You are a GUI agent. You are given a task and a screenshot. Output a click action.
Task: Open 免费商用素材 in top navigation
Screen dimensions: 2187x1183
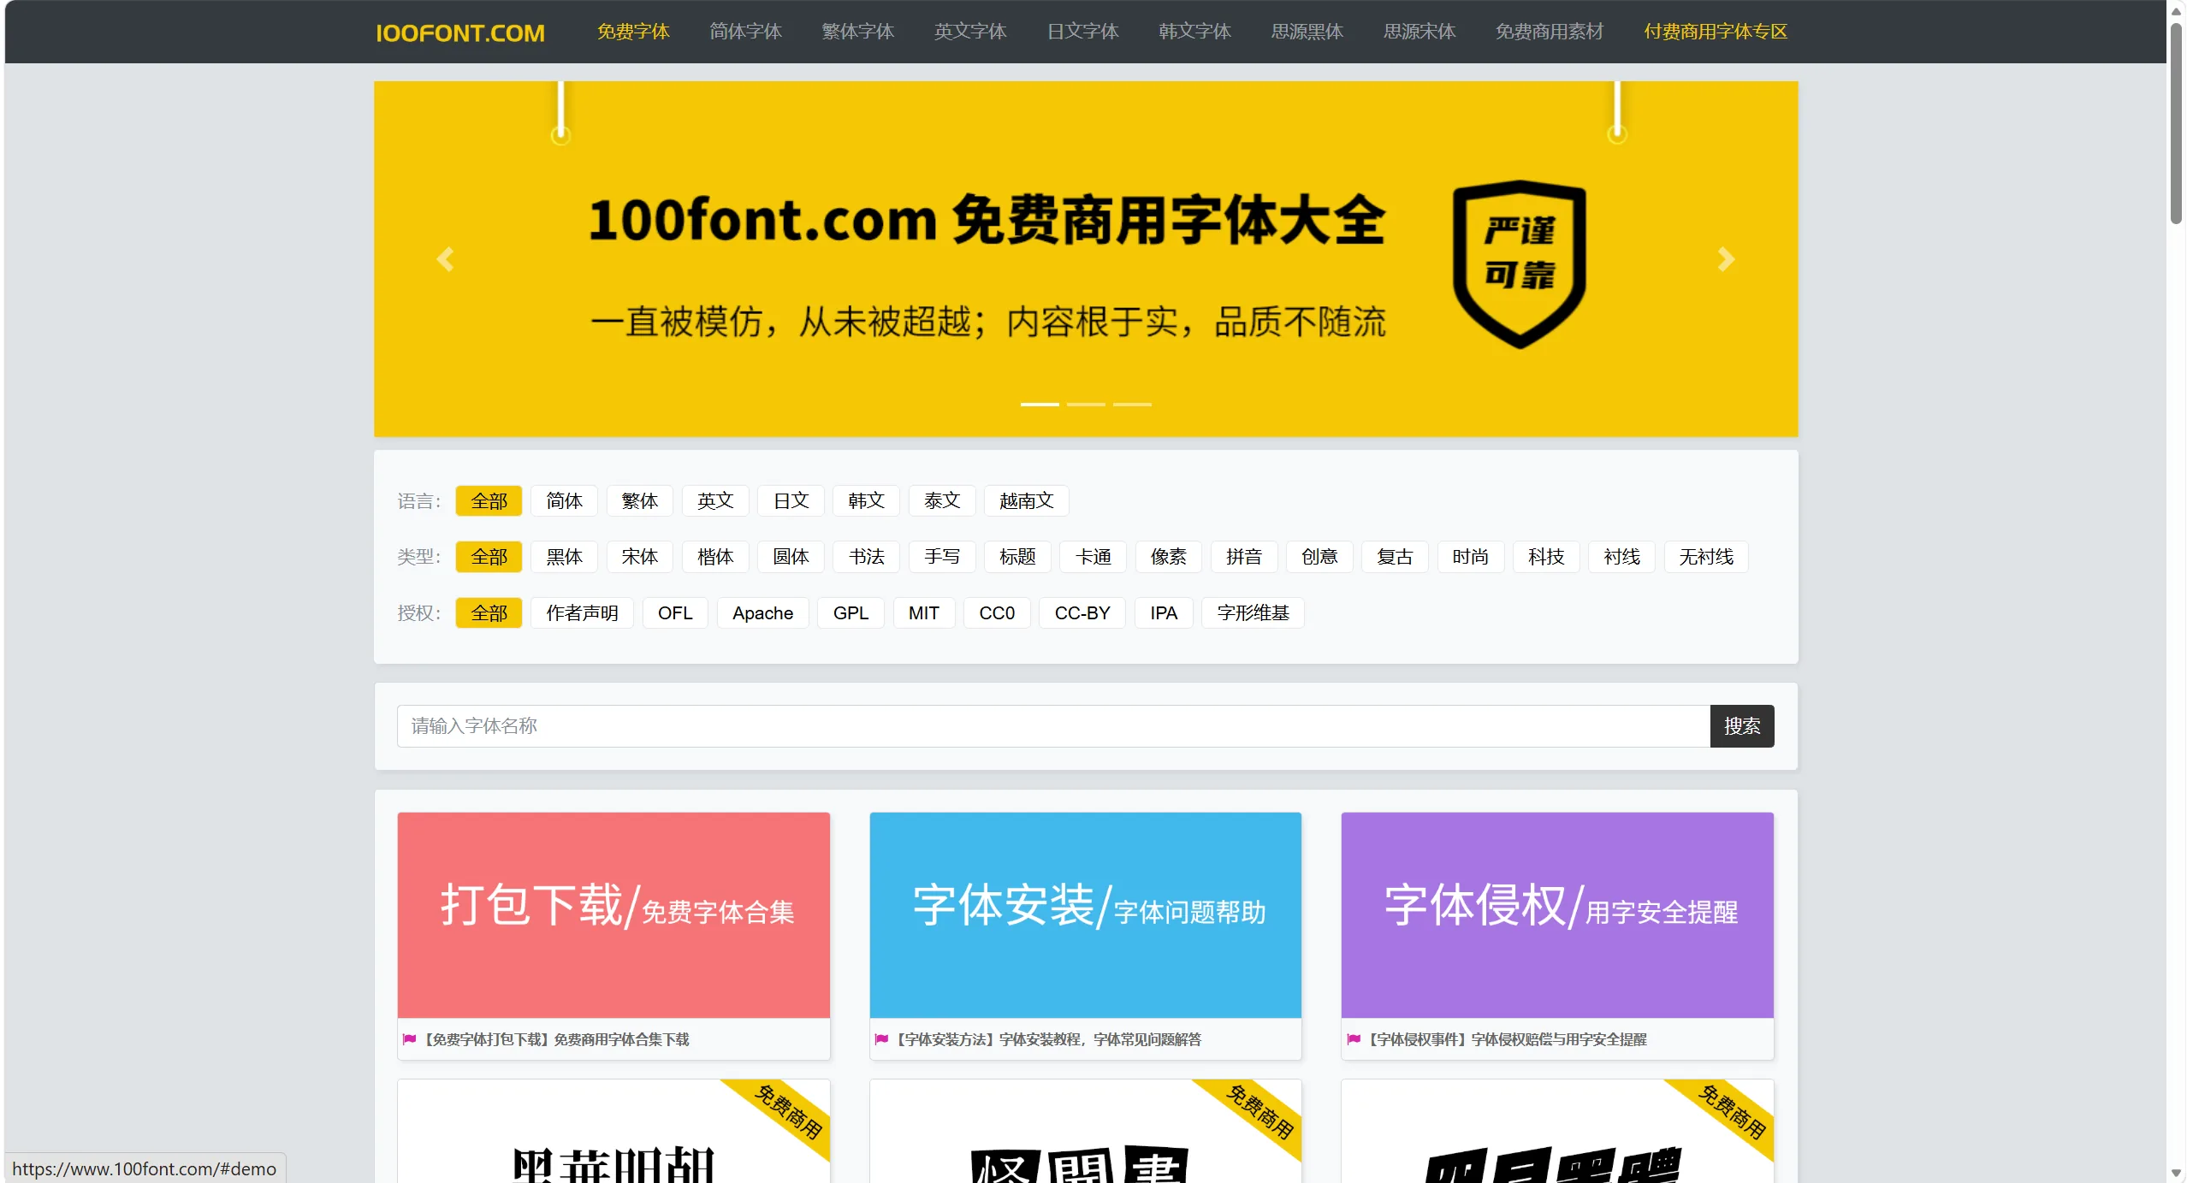pyautogui.click(x=1549, y=32)
